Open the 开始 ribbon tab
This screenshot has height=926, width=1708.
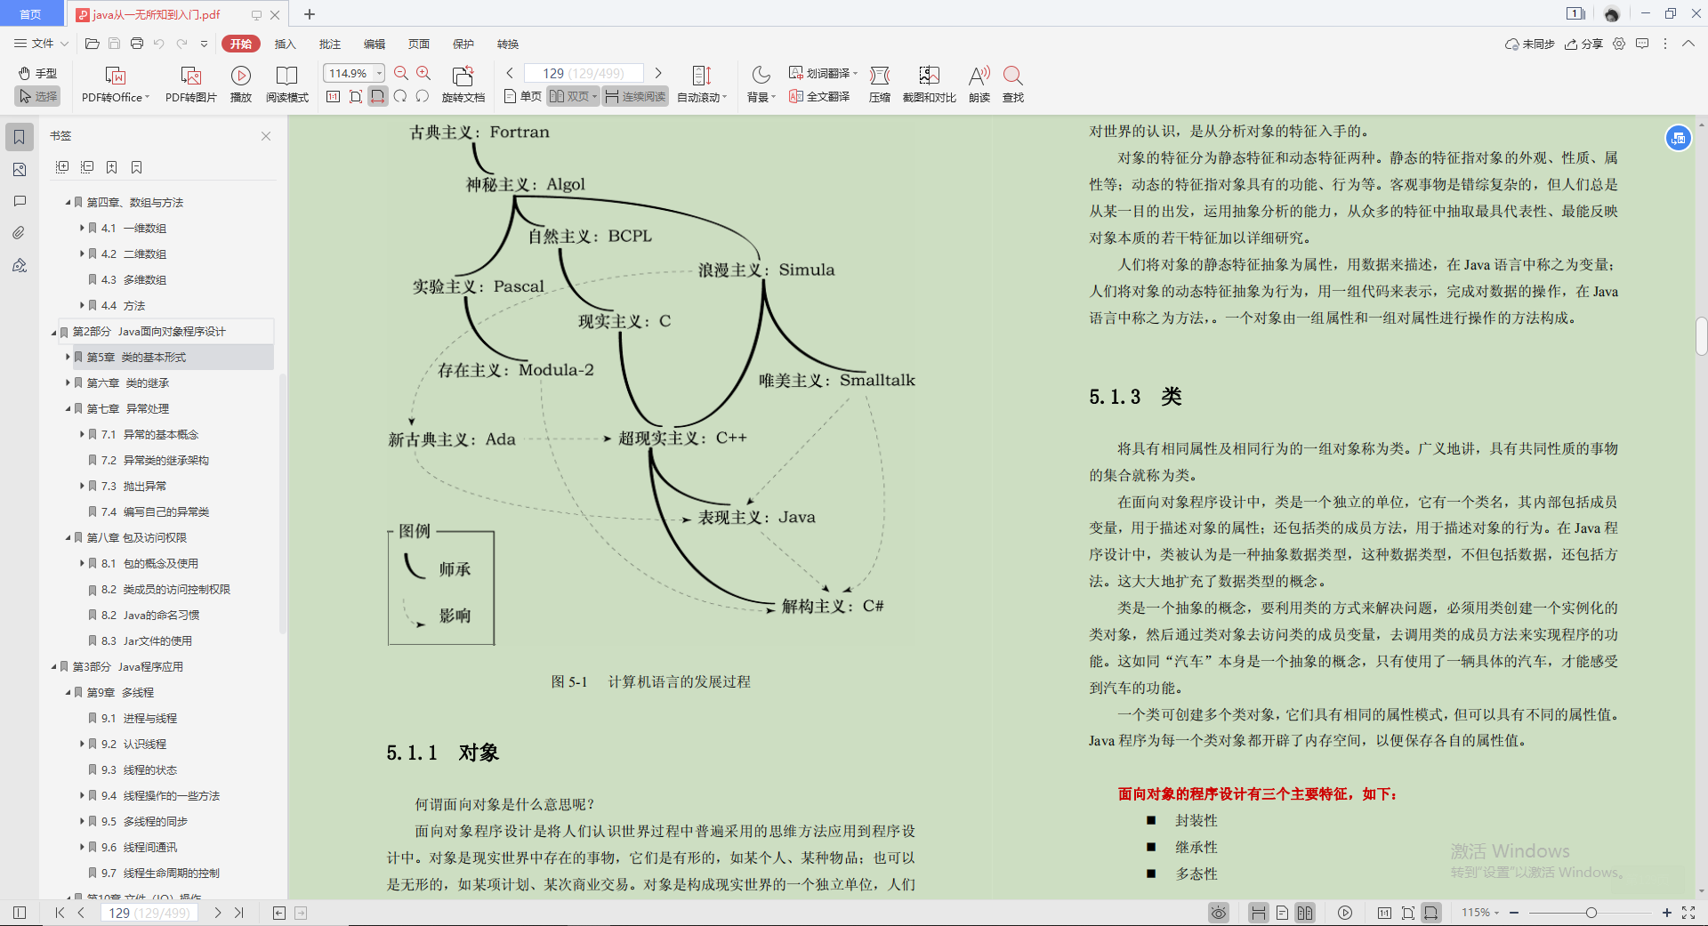(x=241, y=44)
